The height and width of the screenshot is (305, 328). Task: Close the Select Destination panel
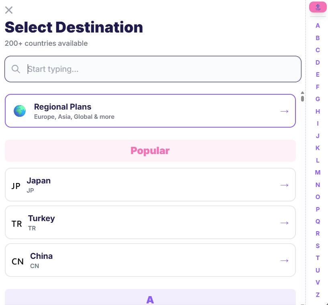coord(9,10)
